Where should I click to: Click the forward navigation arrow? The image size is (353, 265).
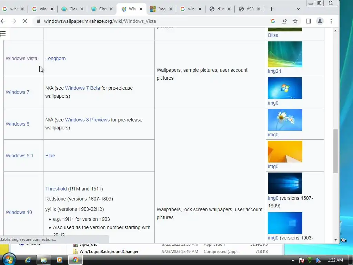(14, 21)
